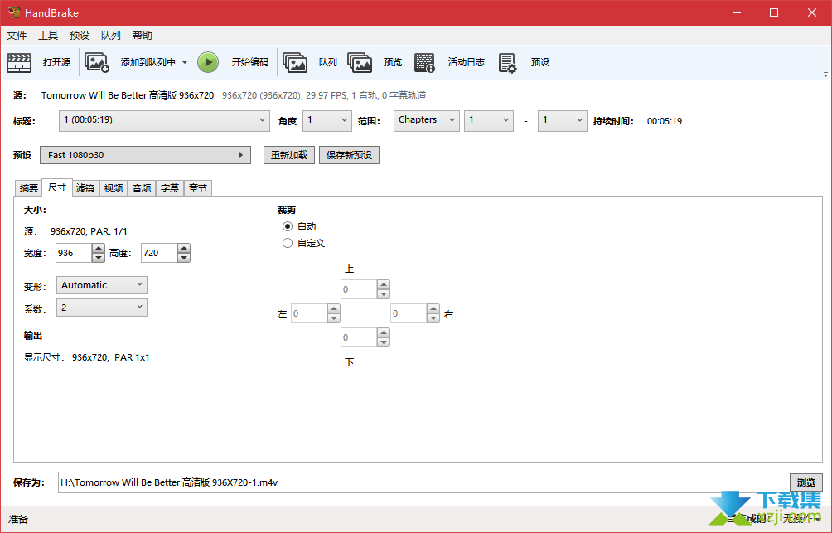Click the right (右) crop value field
The height and width of the screenshot is (533, 832).
(409, 313)
